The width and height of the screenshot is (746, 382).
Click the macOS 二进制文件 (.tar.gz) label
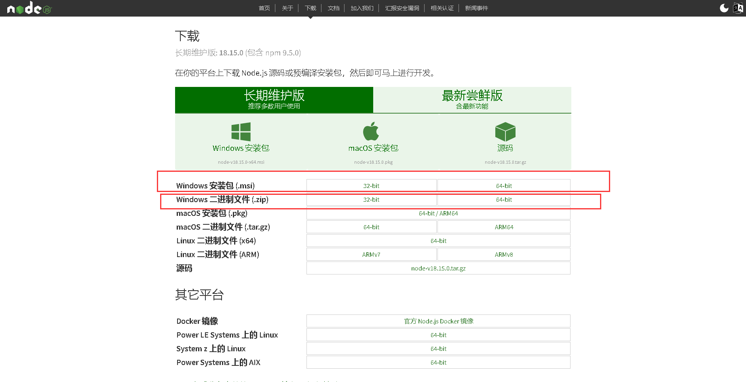click(223, 227)
